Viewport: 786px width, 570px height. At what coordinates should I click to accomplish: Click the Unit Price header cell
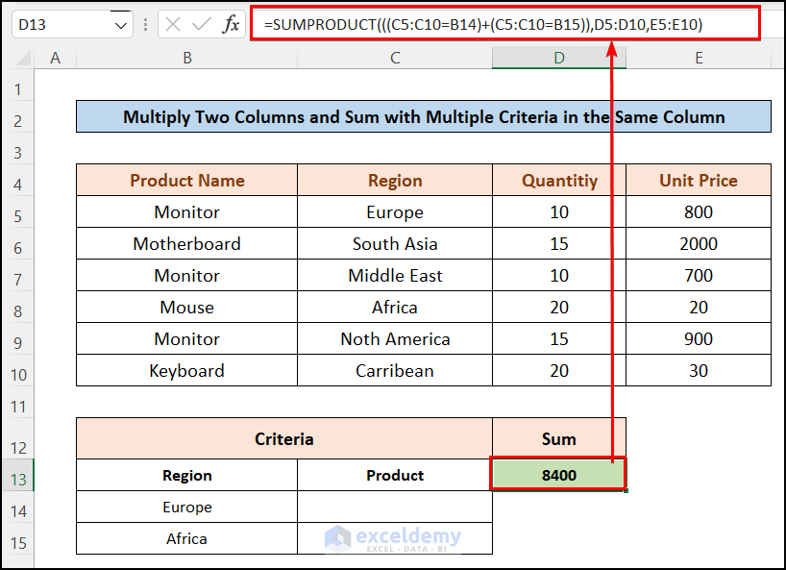(699, 180)
